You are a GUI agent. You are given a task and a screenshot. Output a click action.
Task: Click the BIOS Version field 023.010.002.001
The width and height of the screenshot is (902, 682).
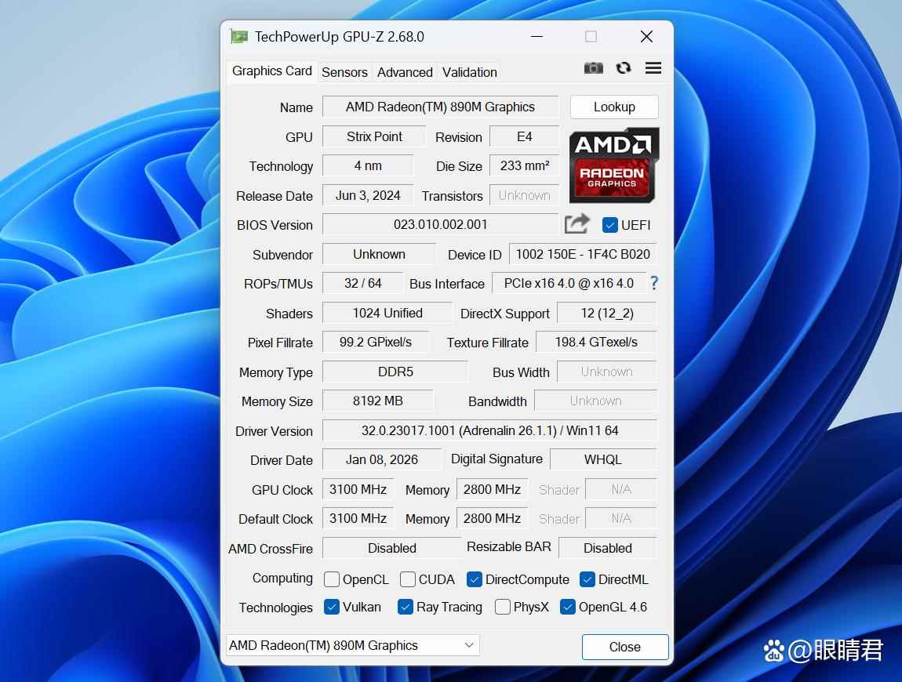click(x=440, y=224)
